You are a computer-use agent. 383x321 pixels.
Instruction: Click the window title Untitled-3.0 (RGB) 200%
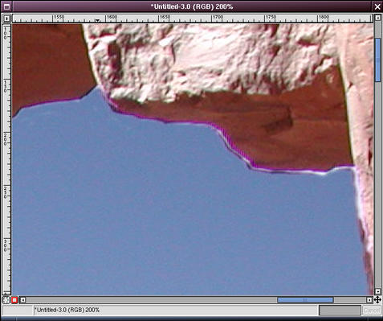(192, 6)
